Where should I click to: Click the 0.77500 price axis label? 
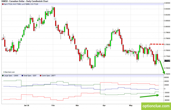(x=167, y=56)
